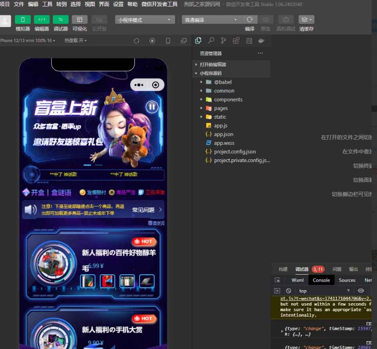Click the clear cache layers icon
The height and width of the screenshot is (349, 377).
click(306, 20)
